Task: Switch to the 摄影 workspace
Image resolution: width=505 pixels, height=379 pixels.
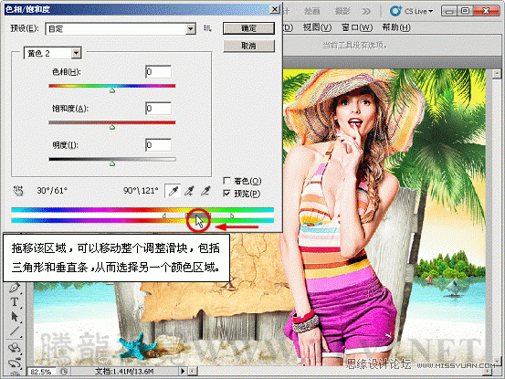Action: pyautogui.click(x=342, y=12)
